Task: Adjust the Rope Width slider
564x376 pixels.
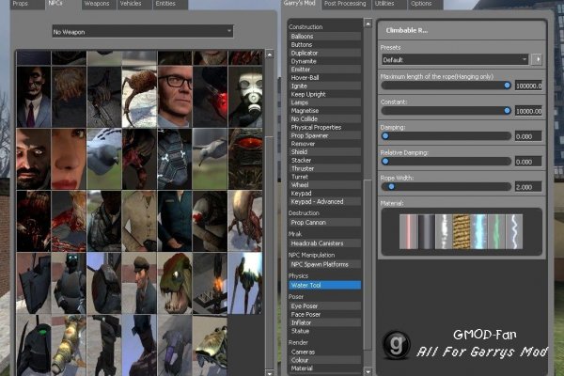Action: point(446,186)
